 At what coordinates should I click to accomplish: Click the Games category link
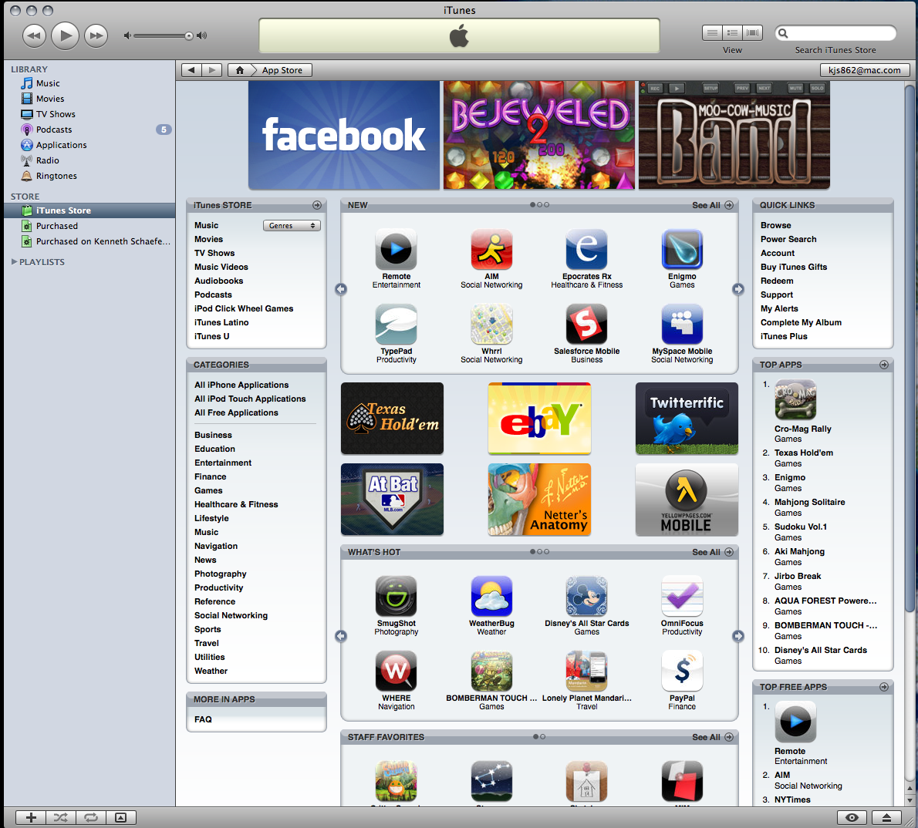[x=208, y=490]
